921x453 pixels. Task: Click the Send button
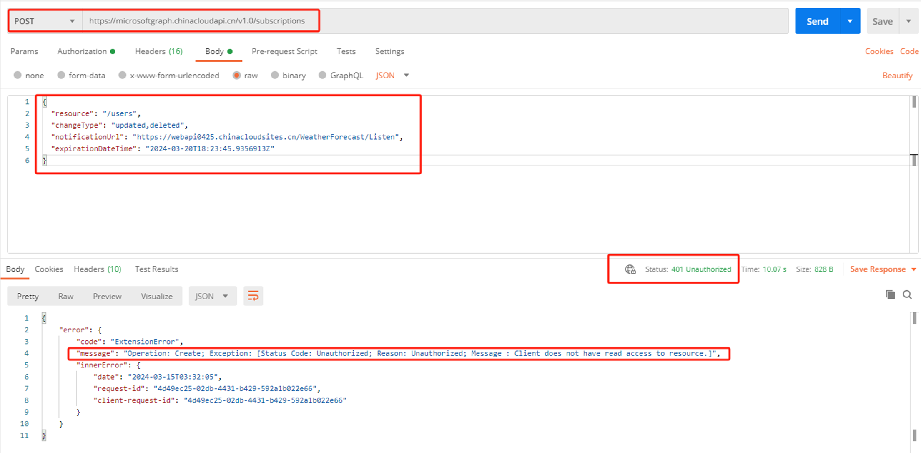pyautogui.click(x=817, y=20)
